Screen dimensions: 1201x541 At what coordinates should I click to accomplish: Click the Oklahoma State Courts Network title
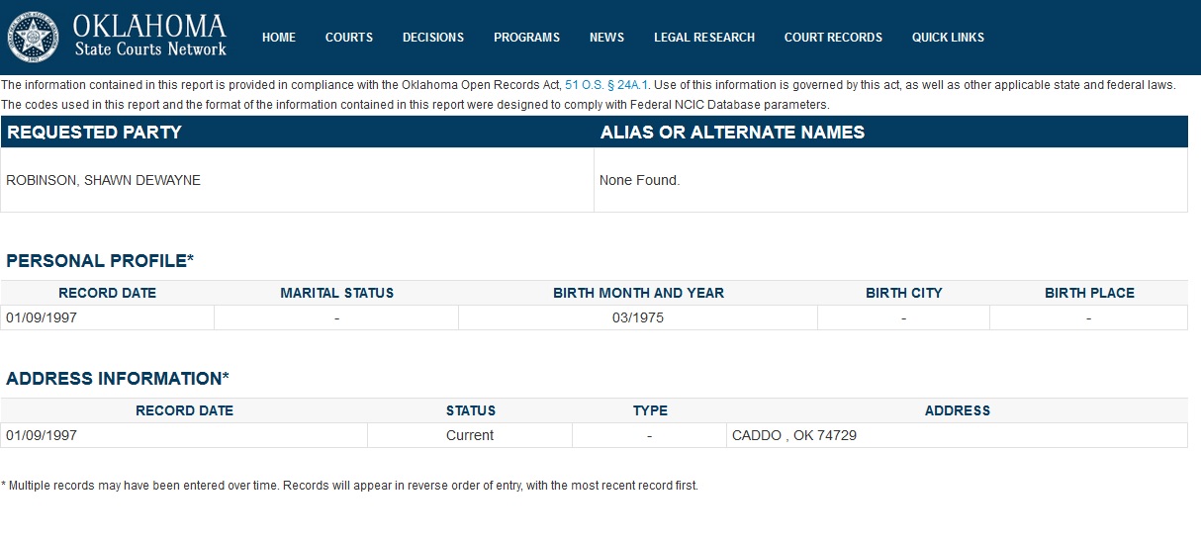149,37
